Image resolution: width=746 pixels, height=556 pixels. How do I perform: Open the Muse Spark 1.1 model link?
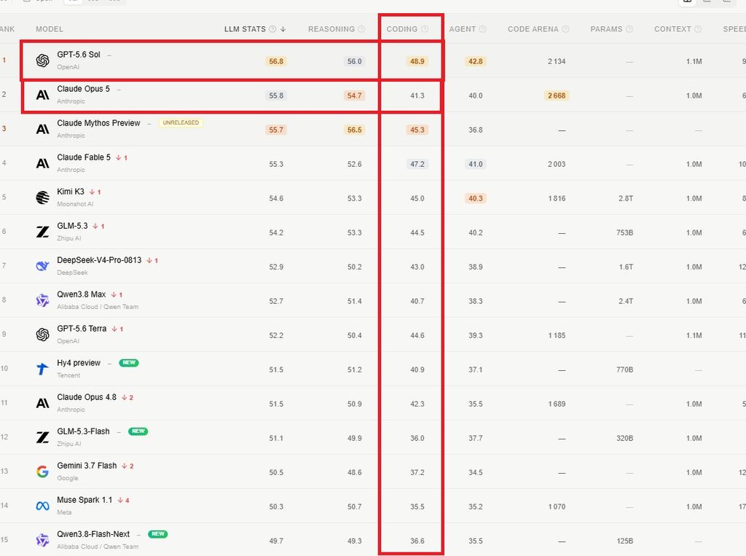coord(85,500)
